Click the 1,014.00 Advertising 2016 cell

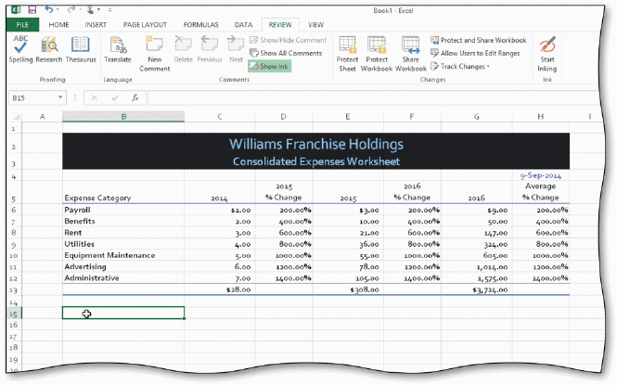click(477, 267)
